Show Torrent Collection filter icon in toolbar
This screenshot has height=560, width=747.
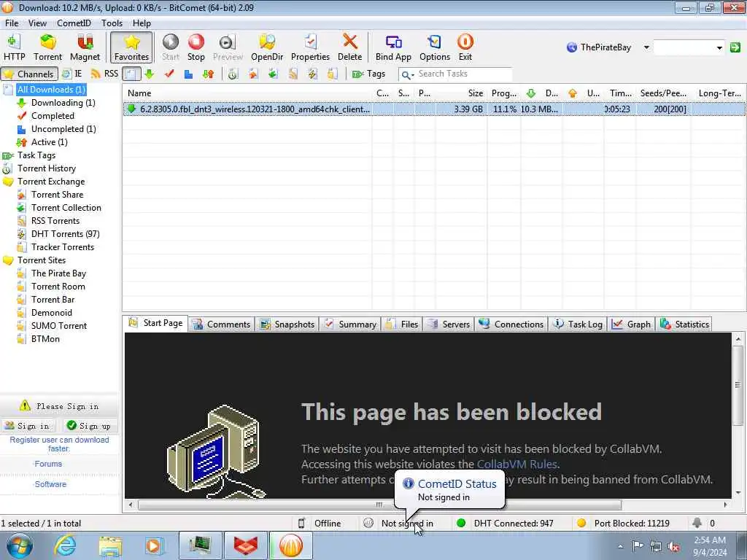pyautogui.click(x=273, y=74)
